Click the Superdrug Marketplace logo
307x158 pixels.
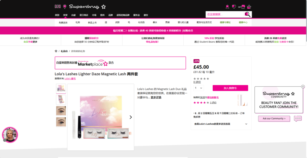pos(93,63)
